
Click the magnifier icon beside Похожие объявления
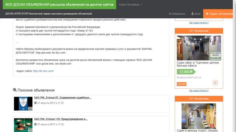click(x=15, y=90)
